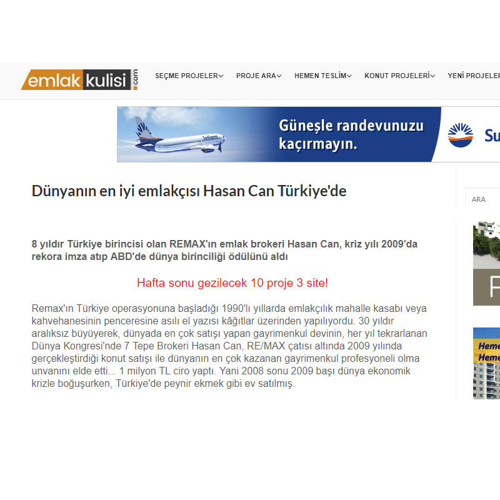Expand the chevron next to PROJE ARA
500x500 pixels.
coord(279,76)
